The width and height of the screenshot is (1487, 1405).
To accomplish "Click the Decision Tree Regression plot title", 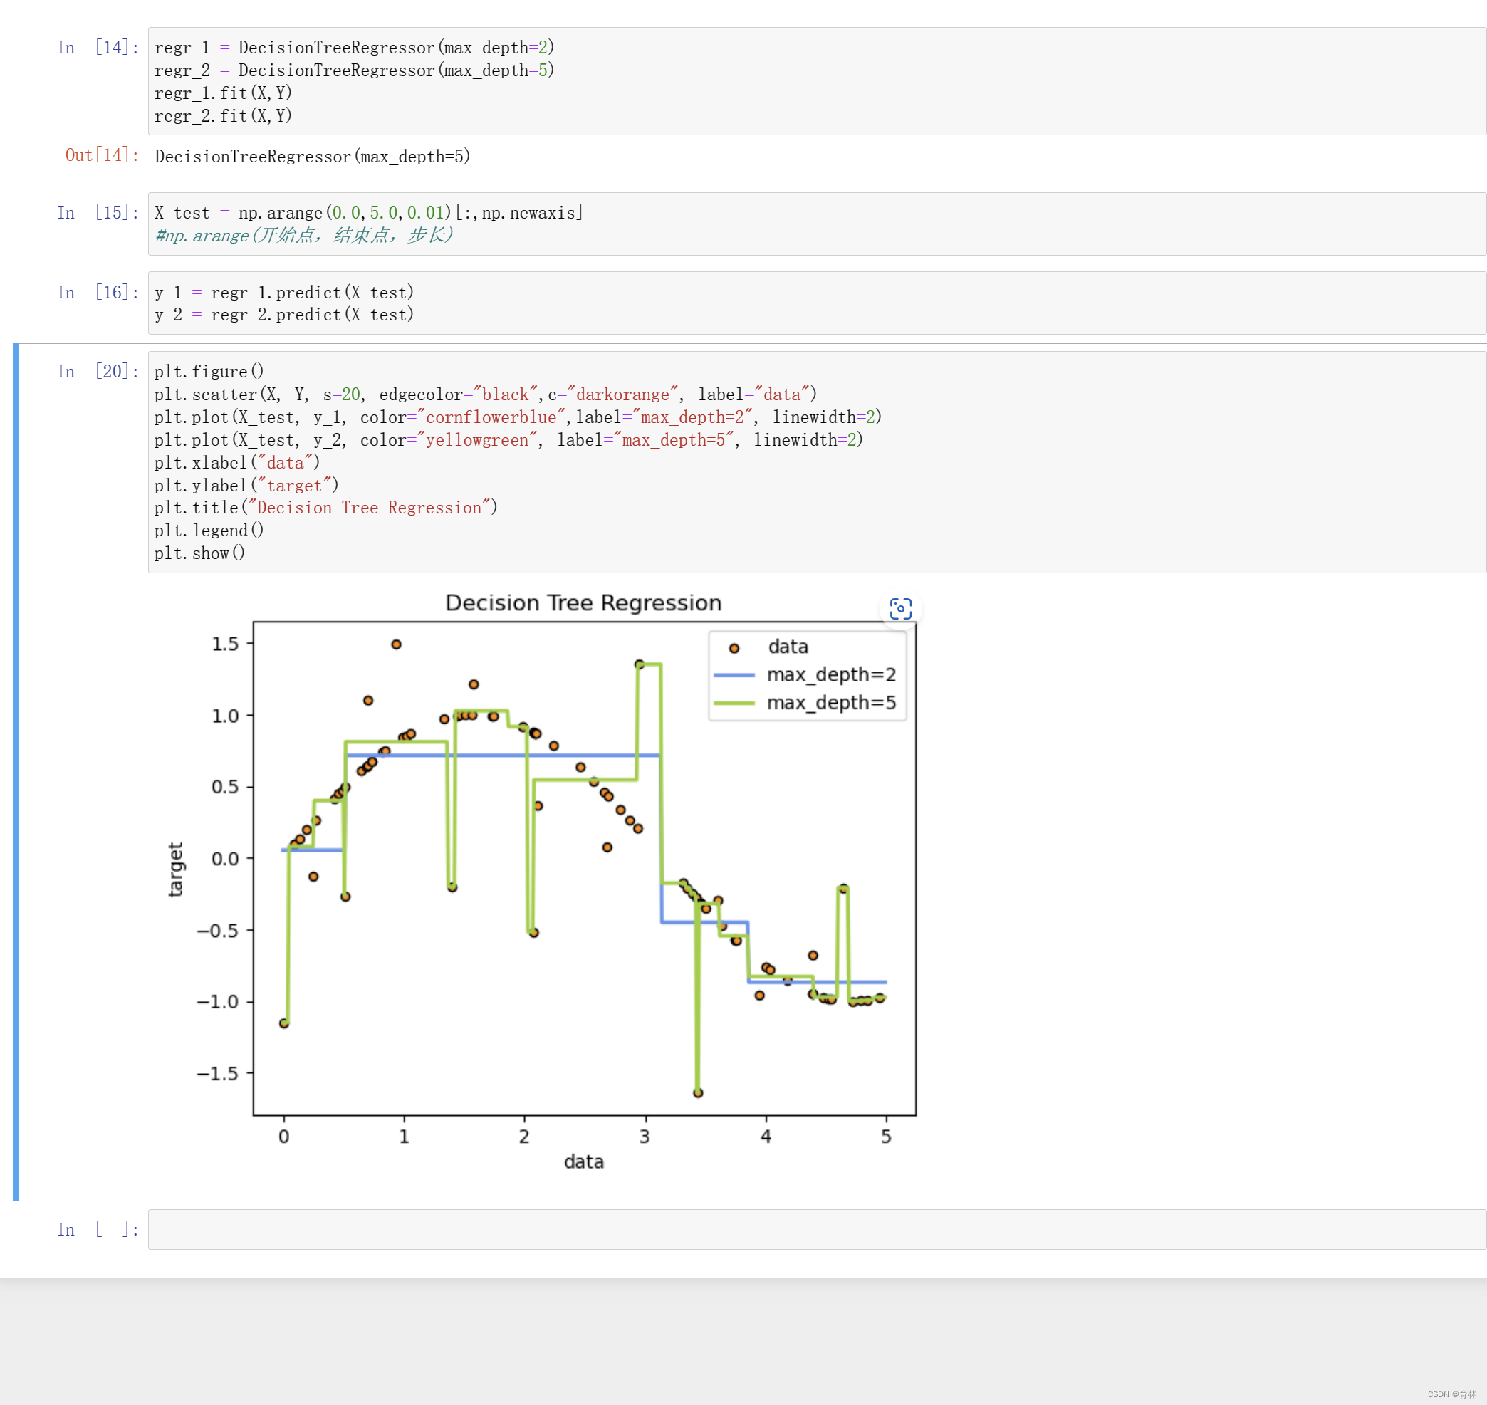I will click(x=583, y=603).
